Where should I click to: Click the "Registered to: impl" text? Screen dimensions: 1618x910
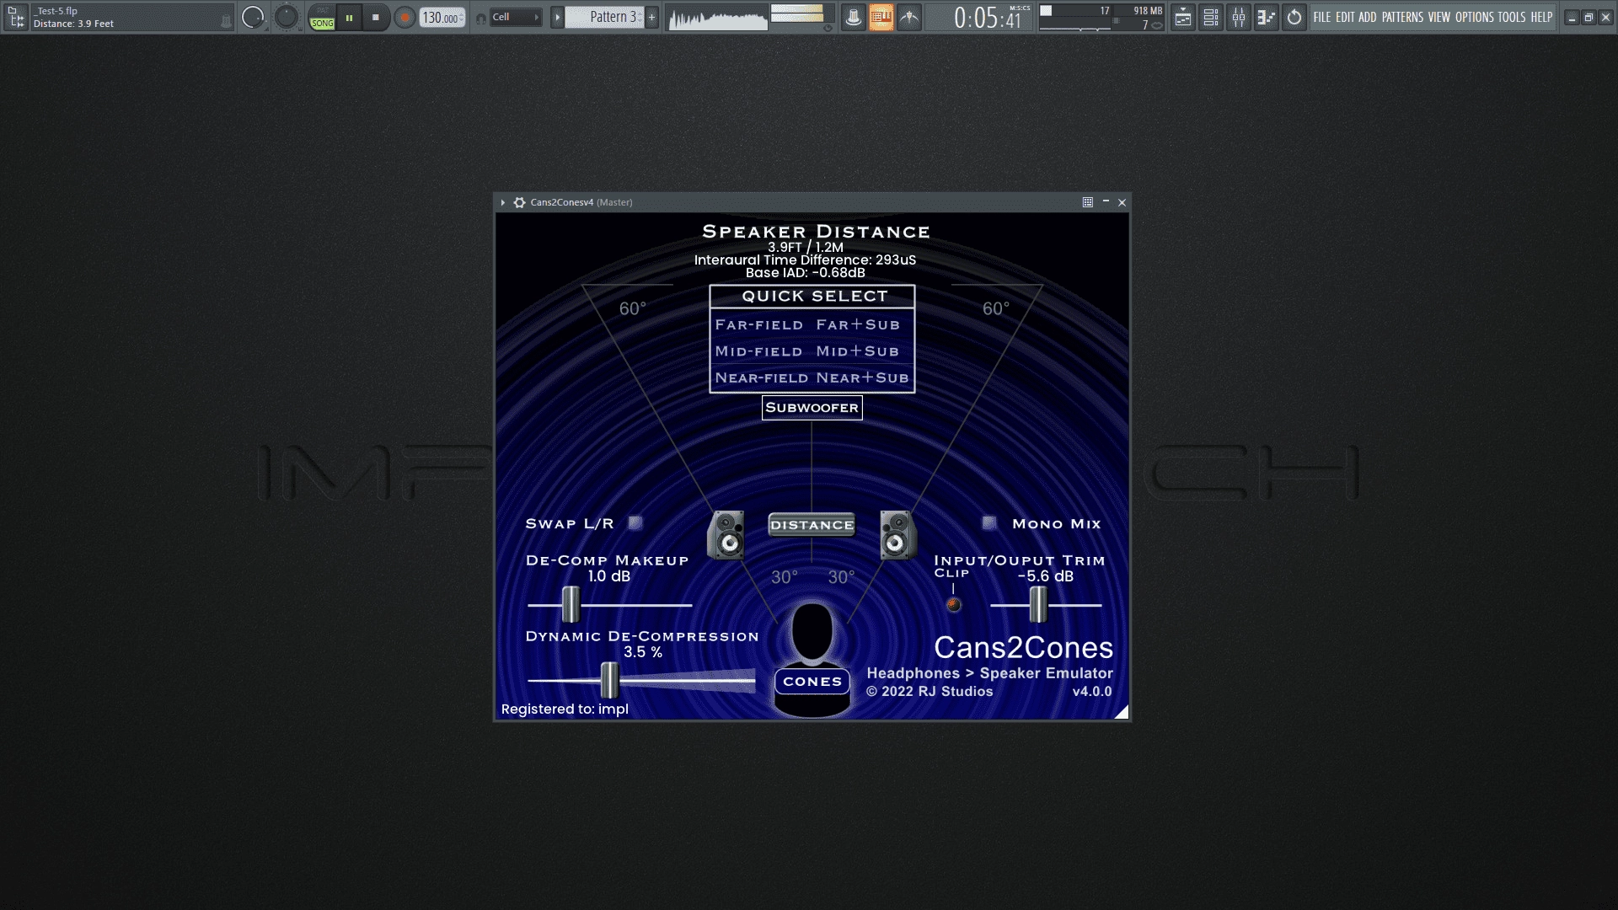tap(565, 709)
